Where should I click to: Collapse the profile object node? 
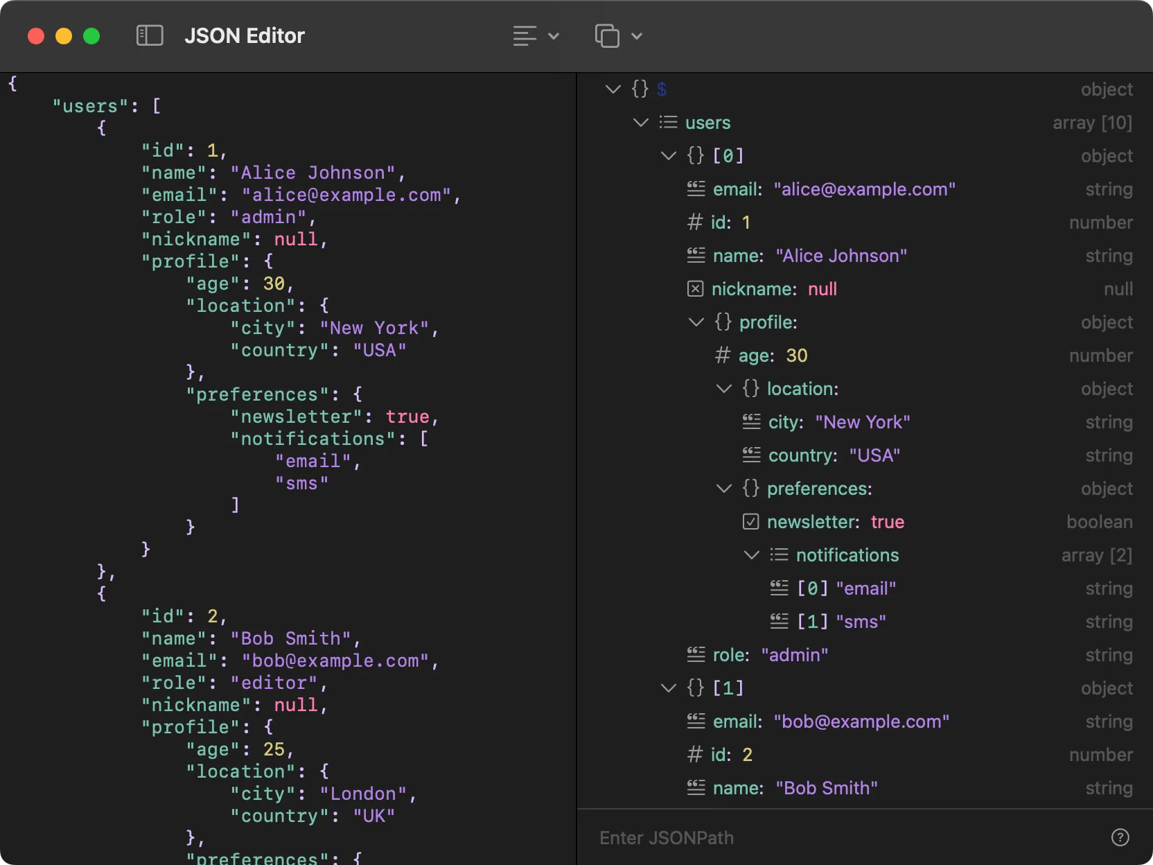click(696, 322)
